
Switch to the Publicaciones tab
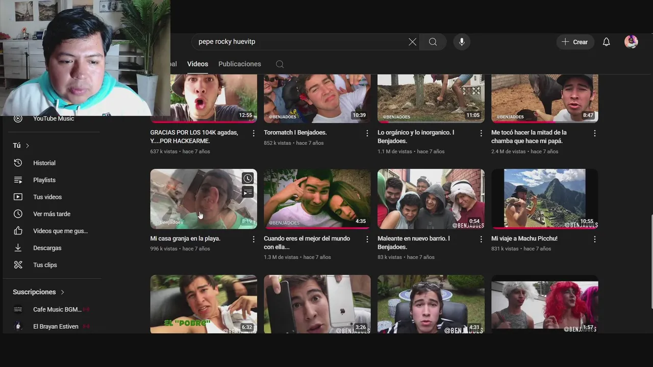pyautogui.click(x=240, y=64)
